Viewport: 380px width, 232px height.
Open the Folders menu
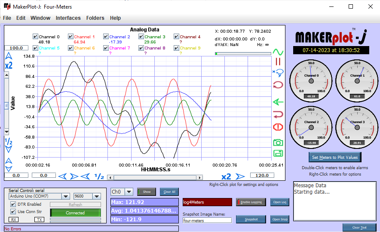click(95, 18)
